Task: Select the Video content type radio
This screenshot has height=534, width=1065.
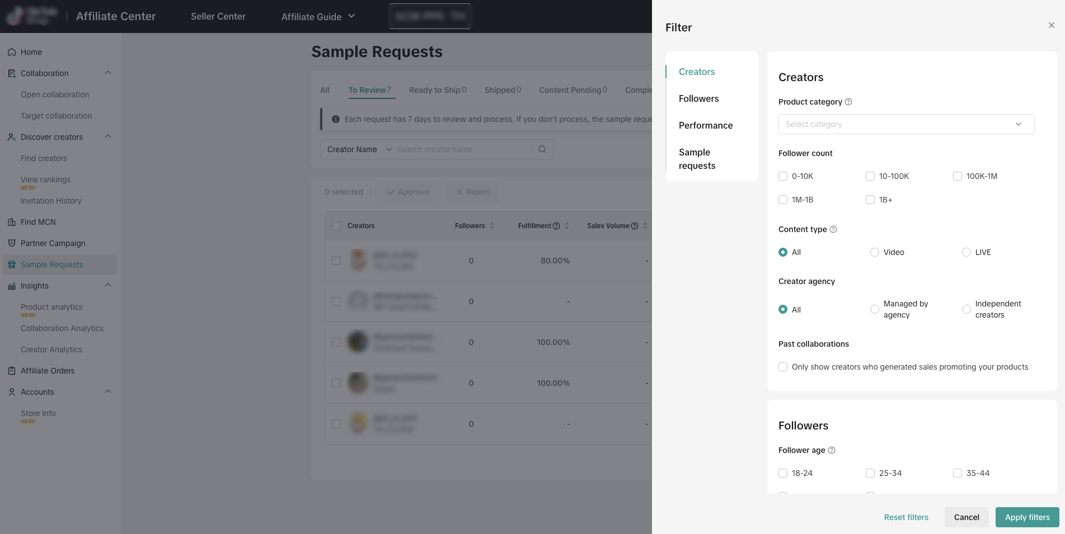Action: [x=875, y=252]
